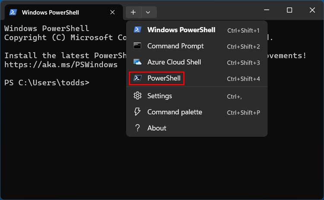Image resolution: width=324 pixels, height=200 pixels.
Task: Click the https://aka.ms/PSWindows URL text
Action: [61, 65]
